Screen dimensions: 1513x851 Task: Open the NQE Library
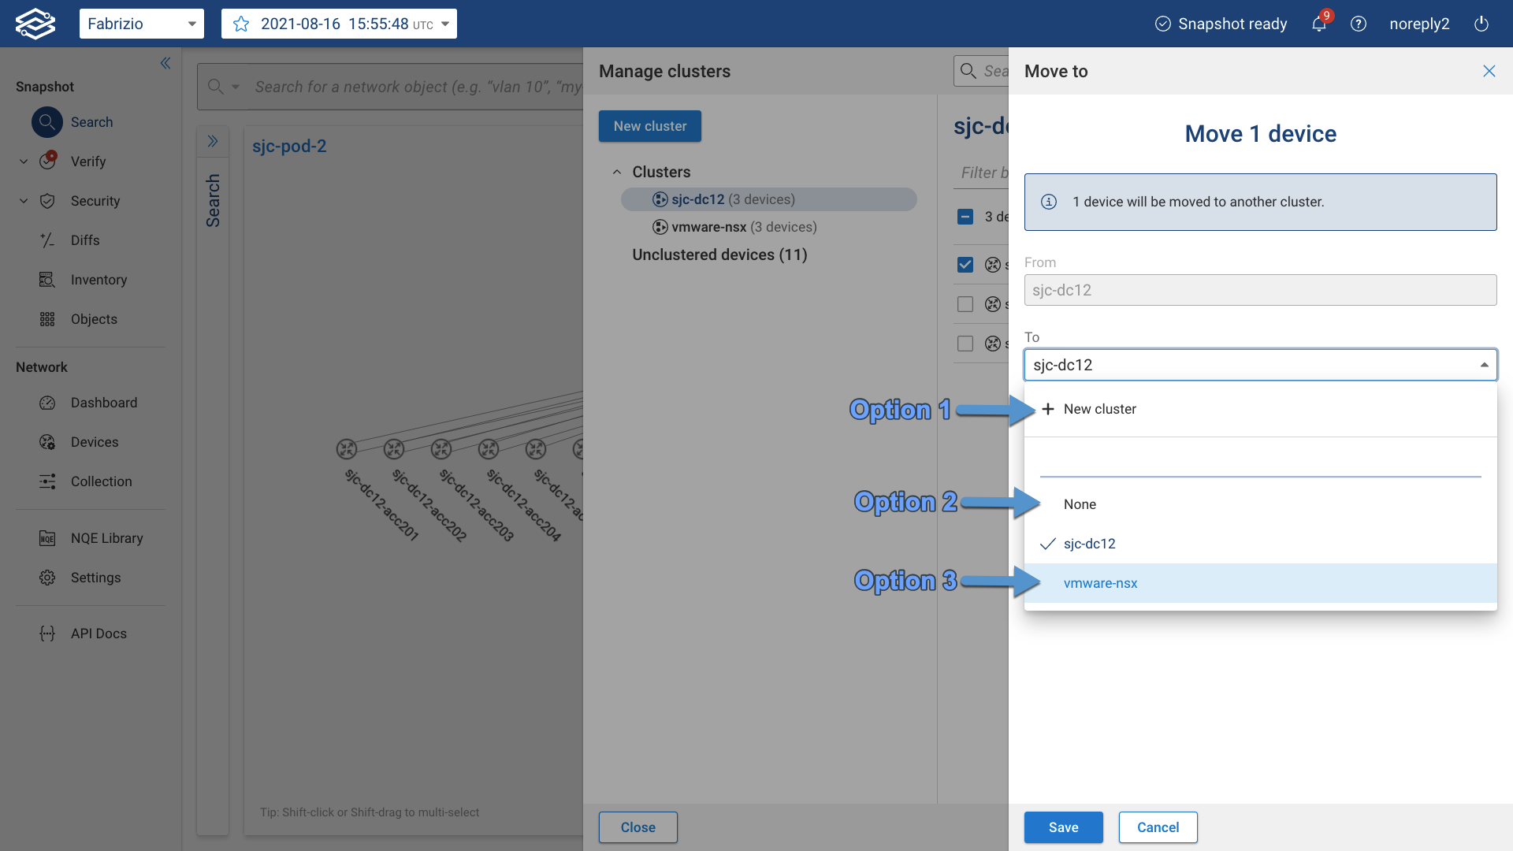coord(105,538)
